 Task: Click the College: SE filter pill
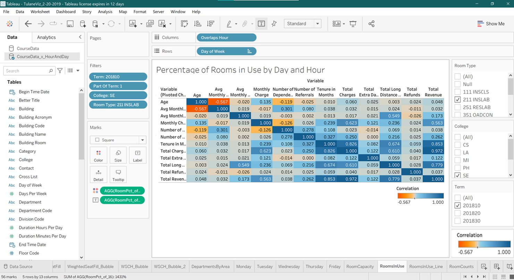pos(118,95)
